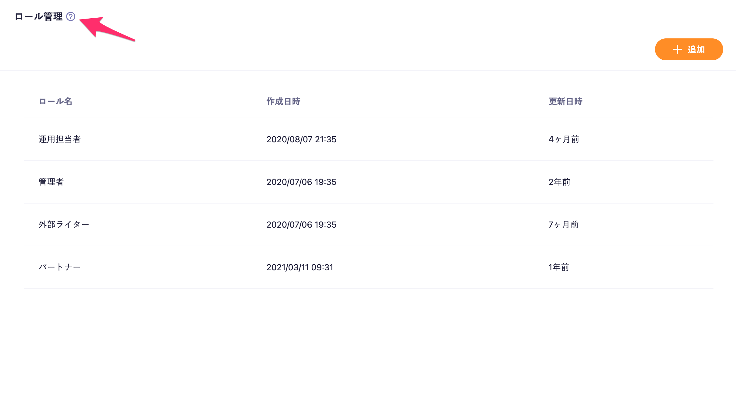Click the help question mark icon
This screenshot has width=736, height=412.
tap(71, 16)
